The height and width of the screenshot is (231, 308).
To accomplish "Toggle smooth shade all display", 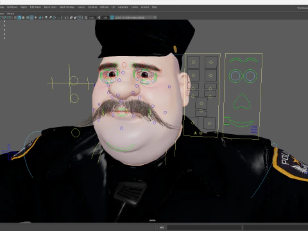I will (x=19, y=17).
